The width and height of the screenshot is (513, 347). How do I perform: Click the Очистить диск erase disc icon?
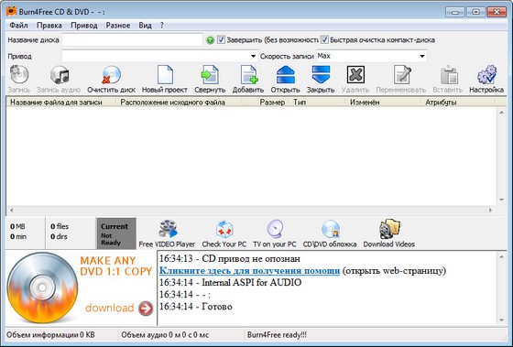[111, 75]
